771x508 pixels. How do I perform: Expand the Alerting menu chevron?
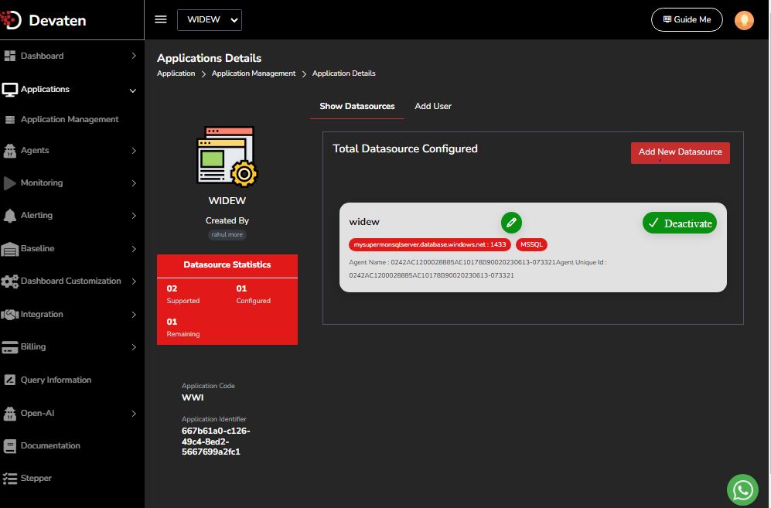pyautogui.click(x=134, y=216)
